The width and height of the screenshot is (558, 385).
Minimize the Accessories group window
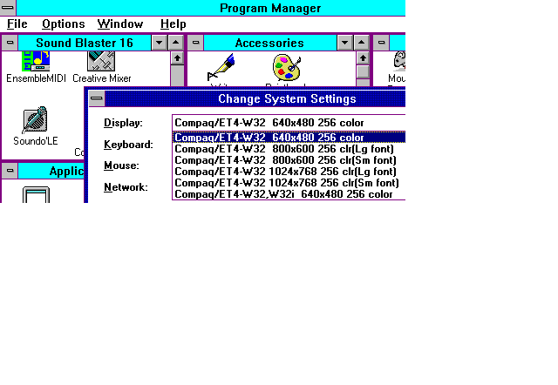click(x=345, y=43)
